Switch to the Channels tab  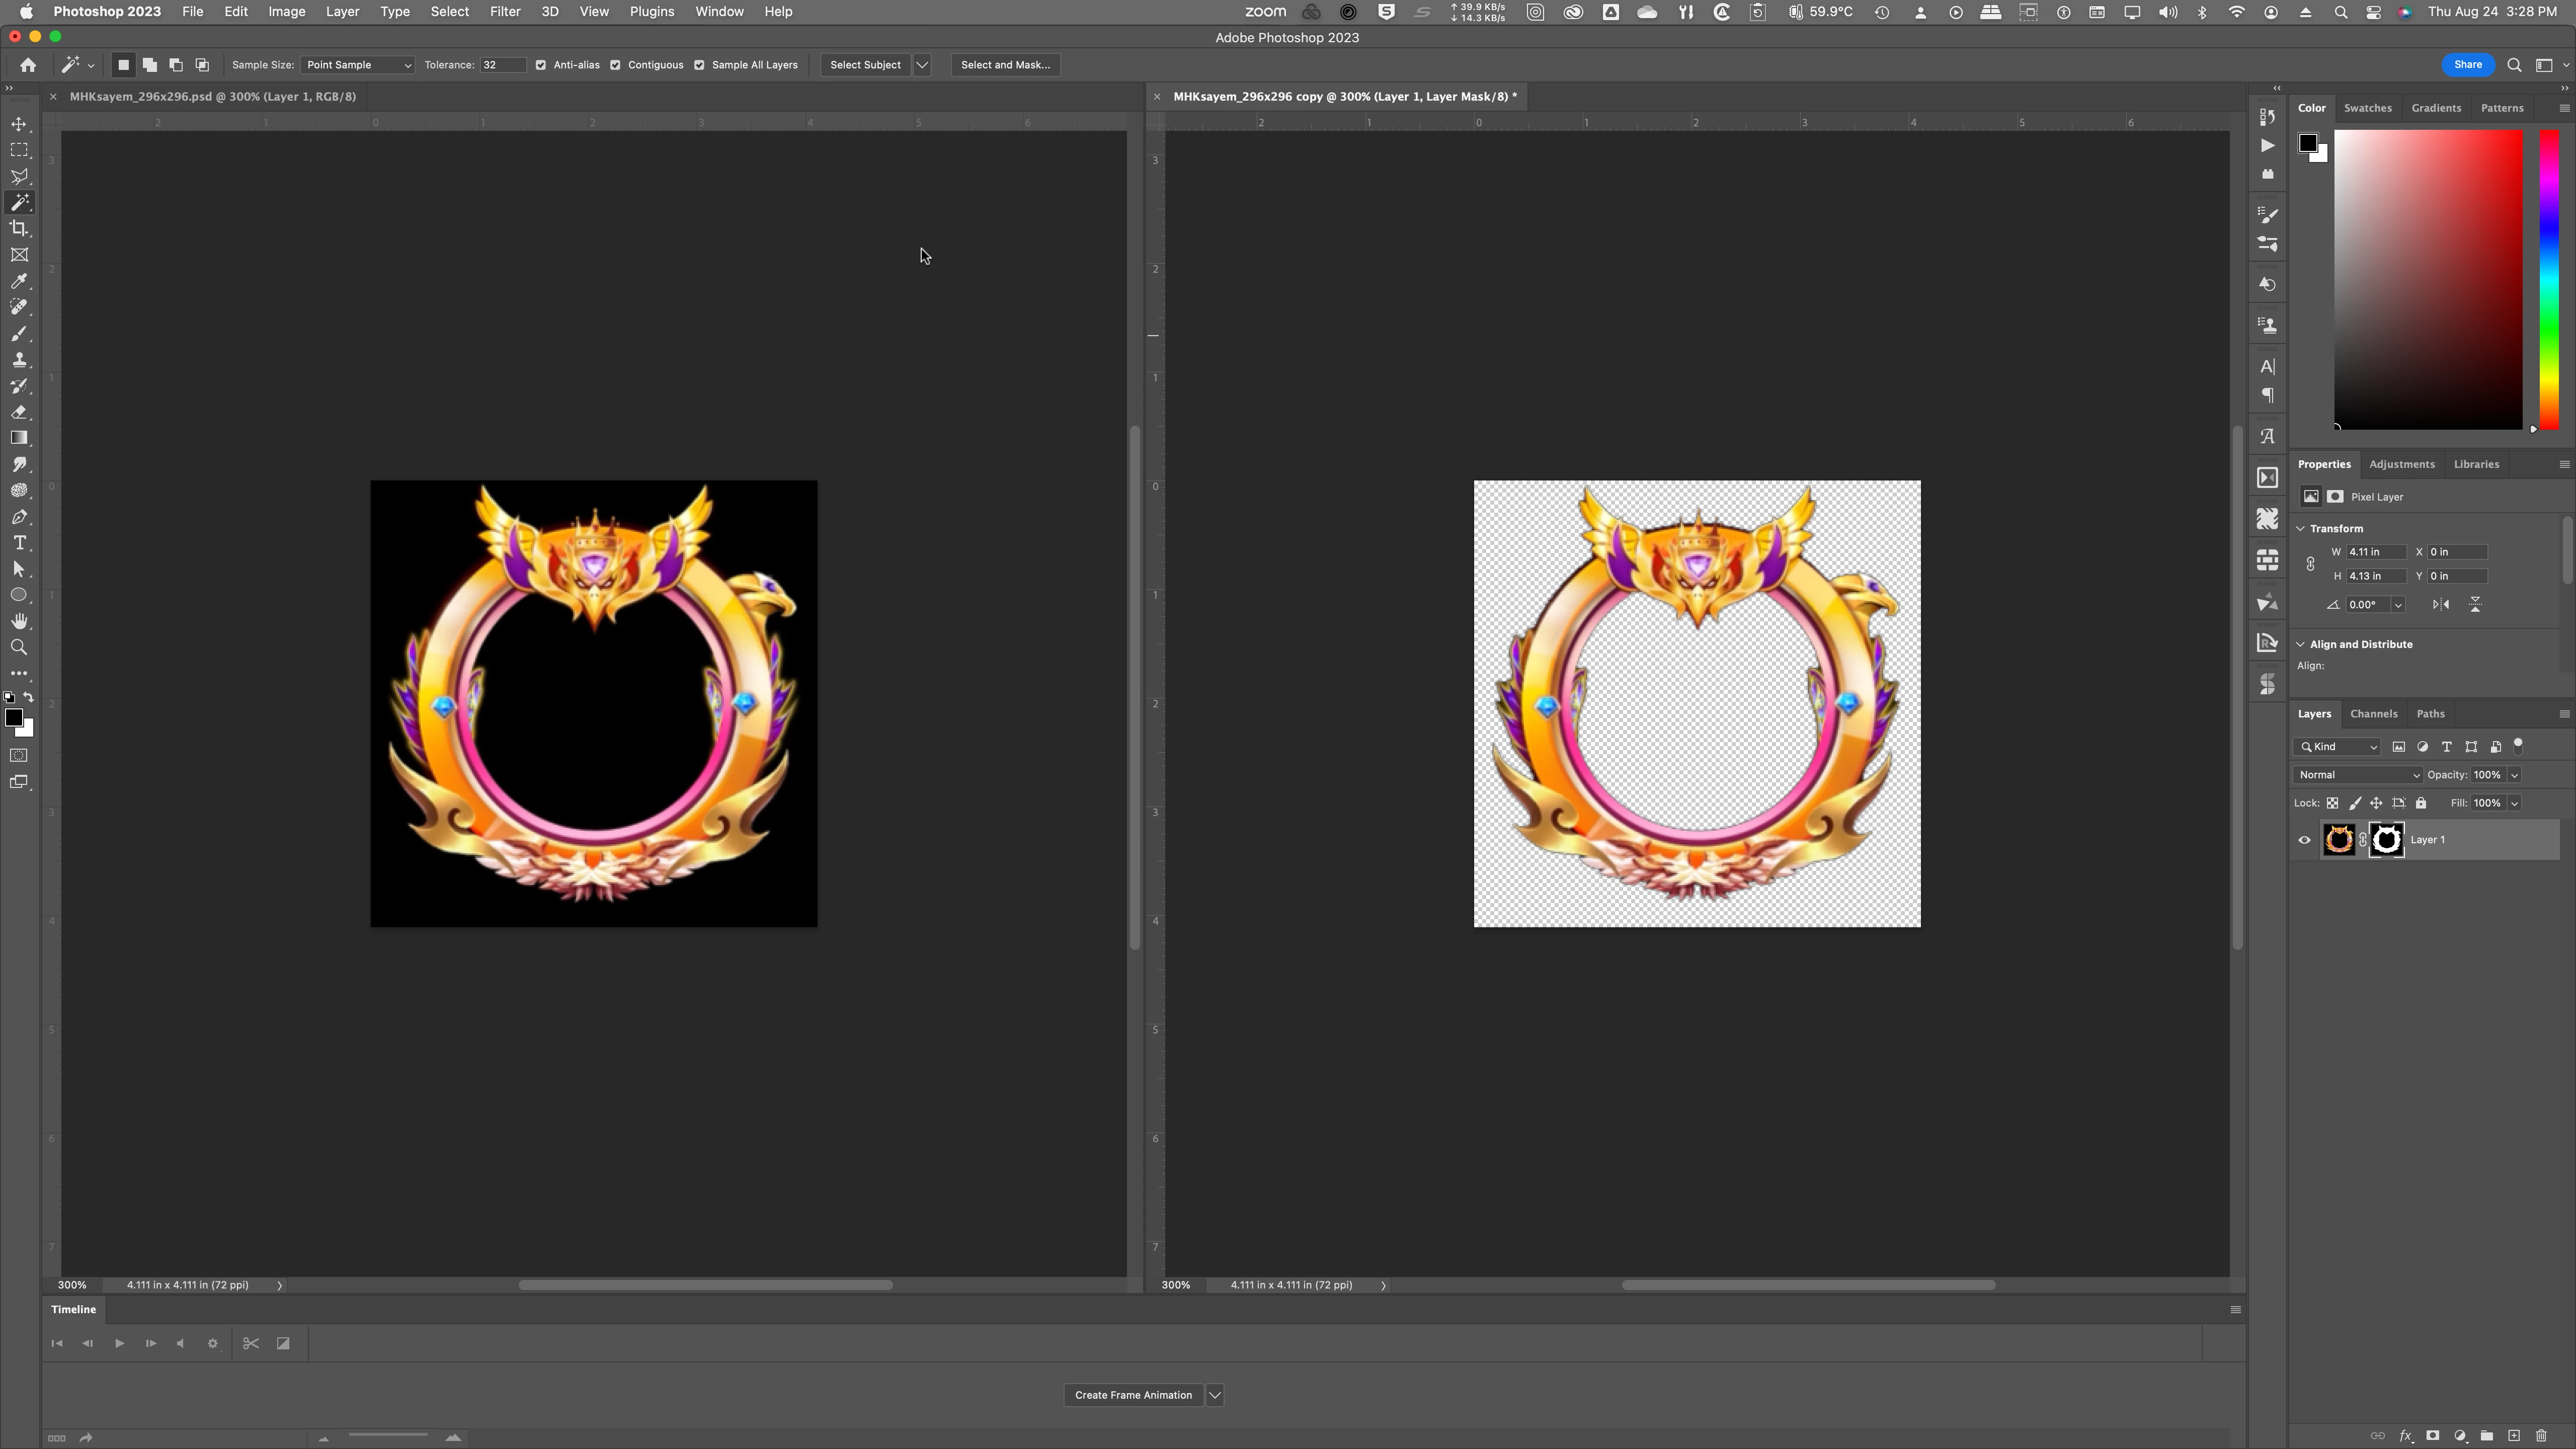2373,714
